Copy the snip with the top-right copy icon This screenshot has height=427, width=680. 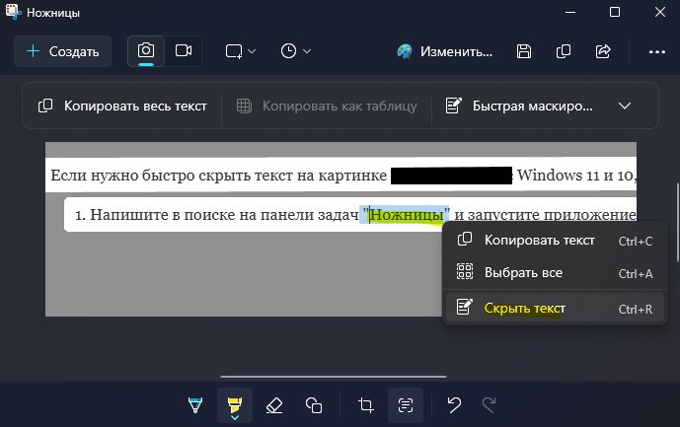[x=564, y=51]
